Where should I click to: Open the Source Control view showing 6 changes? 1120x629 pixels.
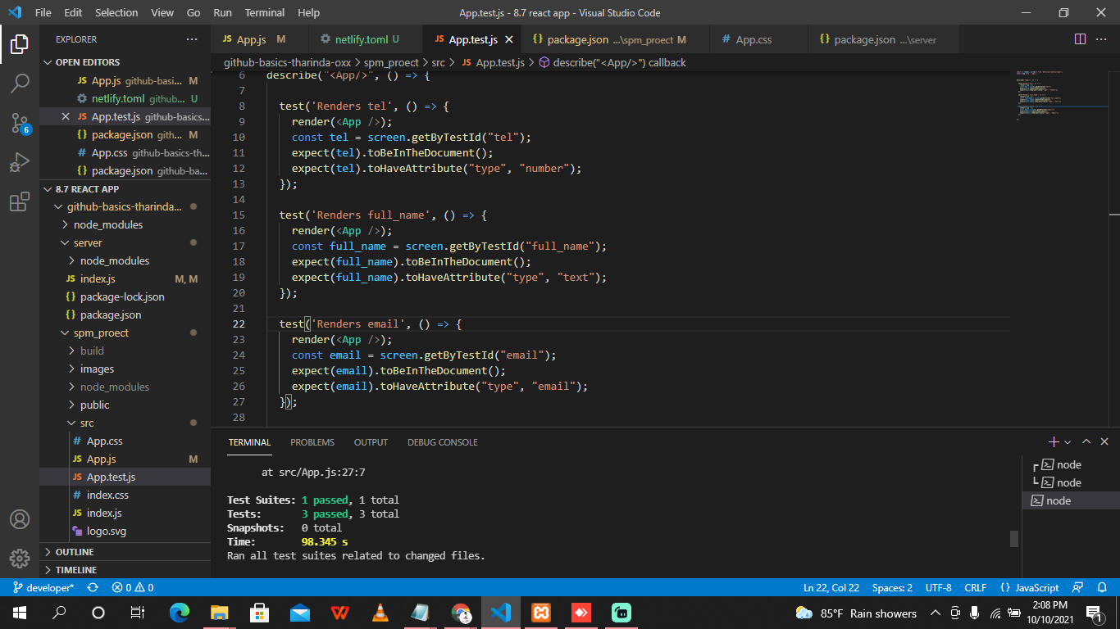20,124
